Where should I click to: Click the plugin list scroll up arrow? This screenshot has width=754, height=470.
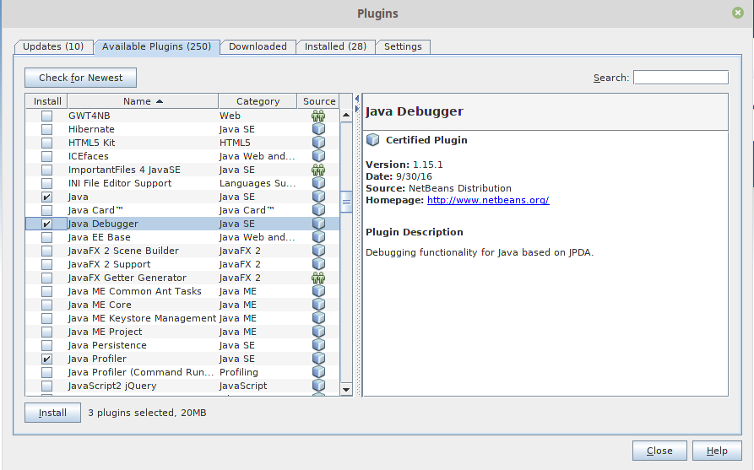coord(346,116)
